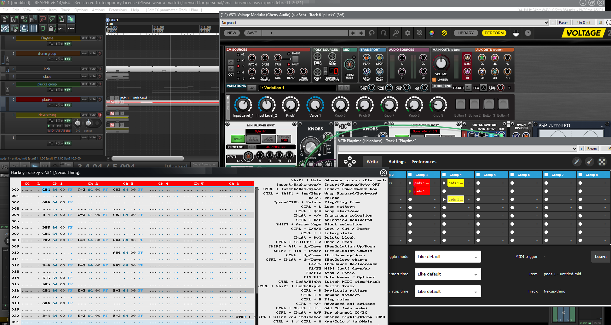Toggle the Group 5 checkbox in Playtime
Screen dimensions: 611x325
[478, 175]
